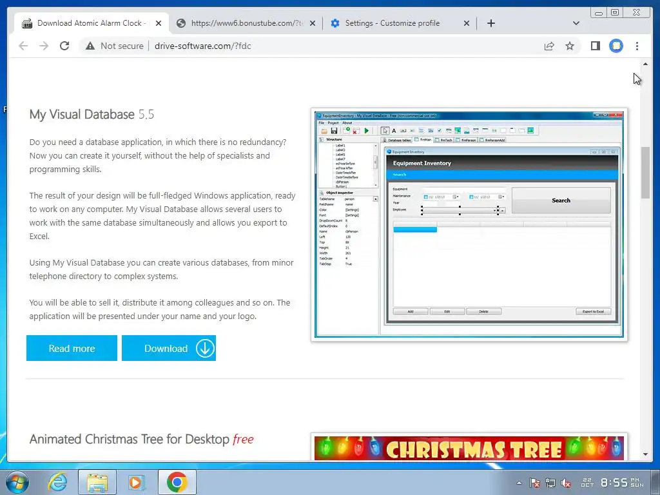Open Not secure site information

115,46
